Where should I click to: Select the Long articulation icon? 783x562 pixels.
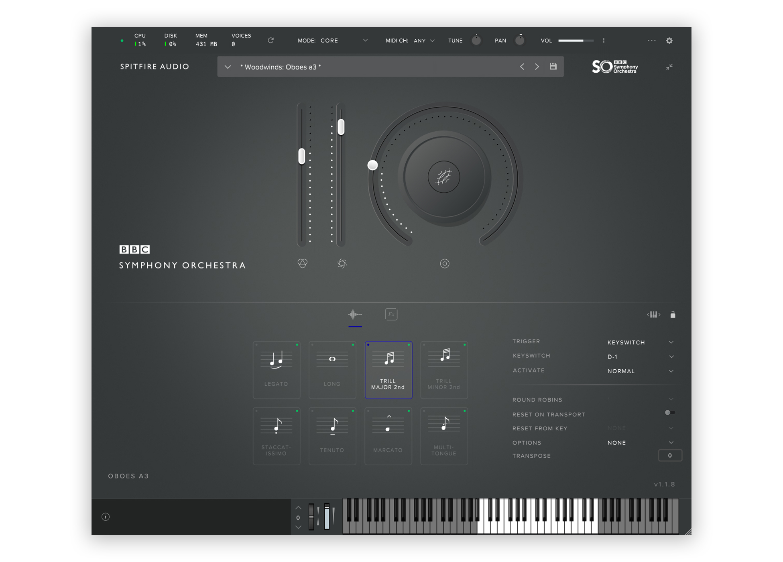point(332,369)
